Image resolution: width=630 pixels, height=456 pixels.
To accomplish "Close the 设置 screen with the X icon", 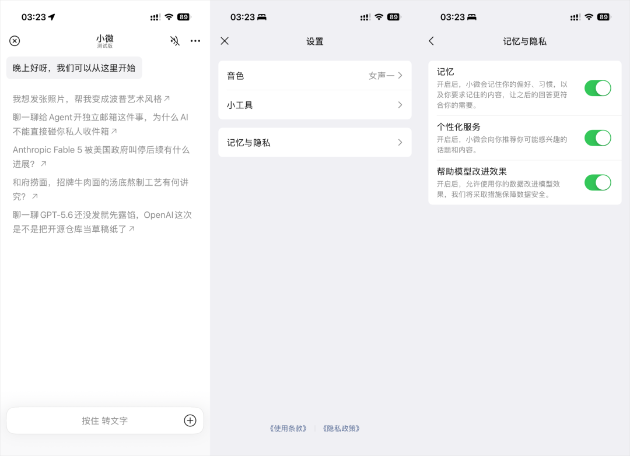I will click(225, 41).
